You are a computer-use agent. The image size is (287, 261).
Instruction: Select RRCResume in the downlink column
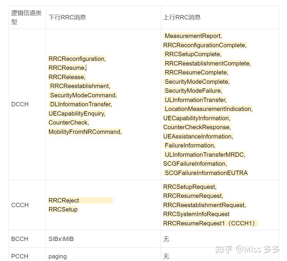click(67, 68)
